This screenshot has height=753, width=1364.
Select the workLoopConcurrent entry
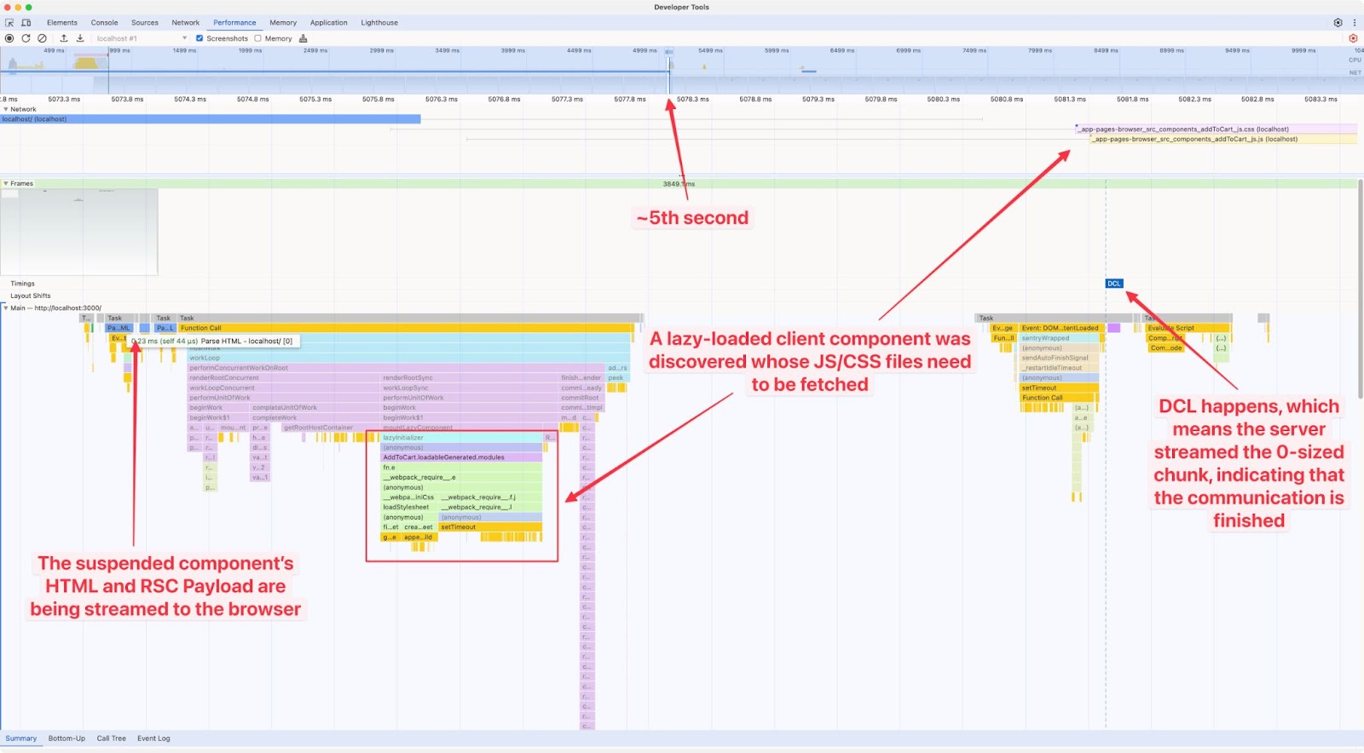coord(285,388)
